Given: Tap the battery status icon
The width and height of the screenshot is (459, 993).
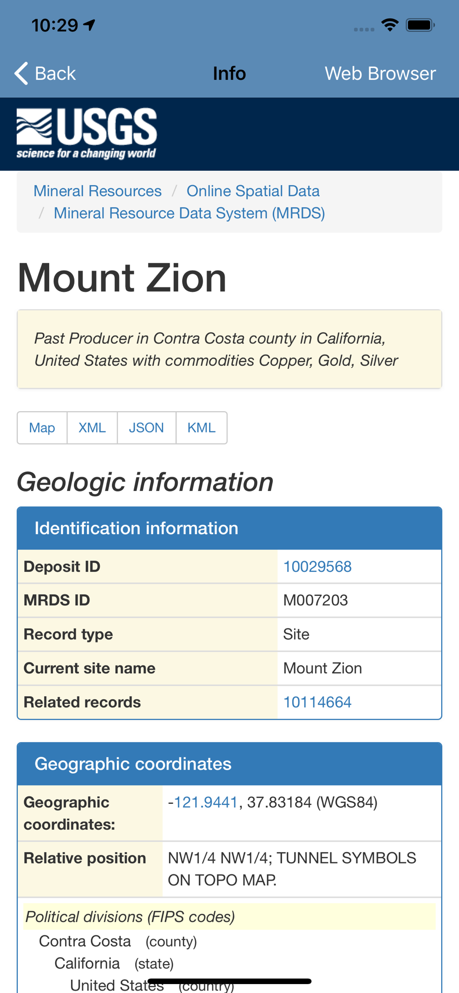Looking at the screenshot, I should (420, 25).
